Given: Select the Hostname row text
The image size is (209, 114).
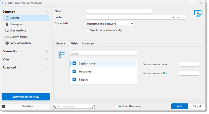Looking at the screenshot, I should point(85,72).
